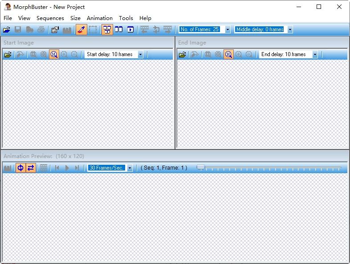Screen dimensions: 350x264
Task: Open an image in the Start Image panel
Action: (x=8, y=54)
